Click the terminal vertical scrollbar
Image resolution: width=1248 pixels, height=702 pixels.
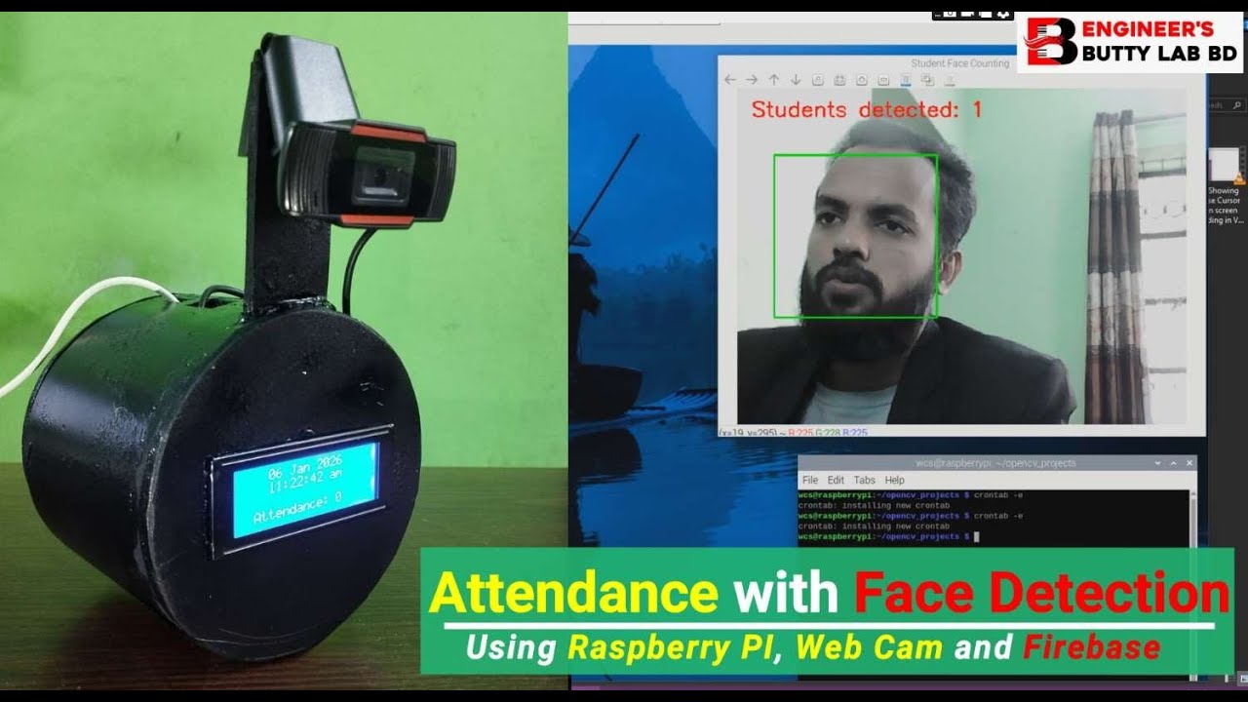[x=1193, y=517]
